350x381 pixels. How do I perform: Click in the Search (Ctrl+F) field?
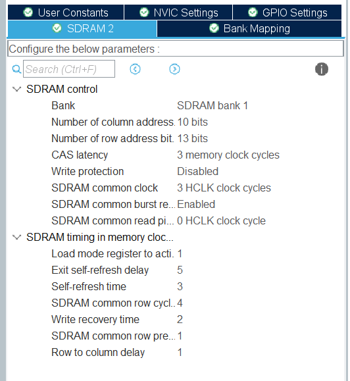coord(69,69)
